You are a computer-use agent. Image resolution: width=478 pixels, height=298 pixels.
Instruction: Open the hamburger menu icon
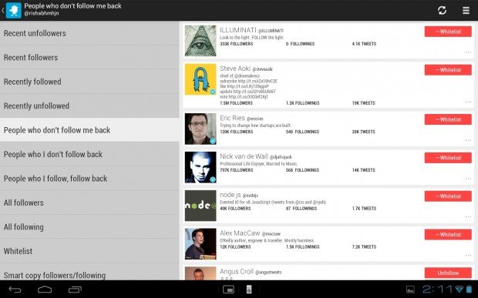pyautogui.click(x=466, y=10)
